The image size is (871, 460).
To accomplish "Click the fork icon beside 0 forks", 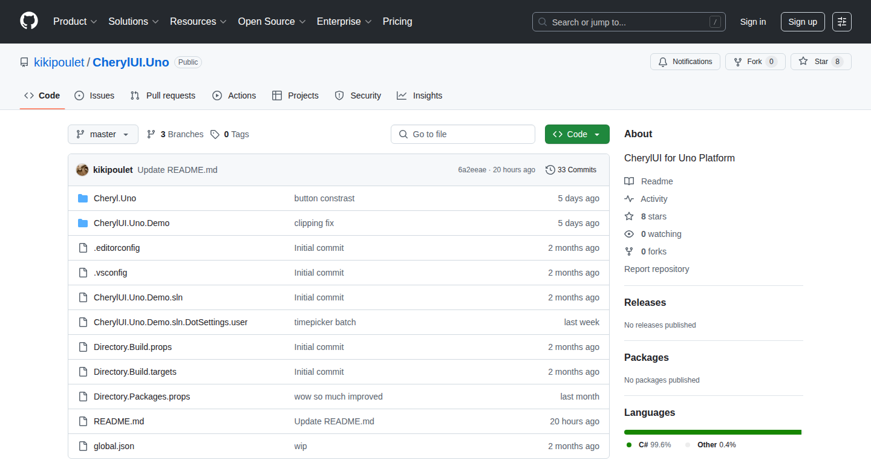I will coord(629,251).
